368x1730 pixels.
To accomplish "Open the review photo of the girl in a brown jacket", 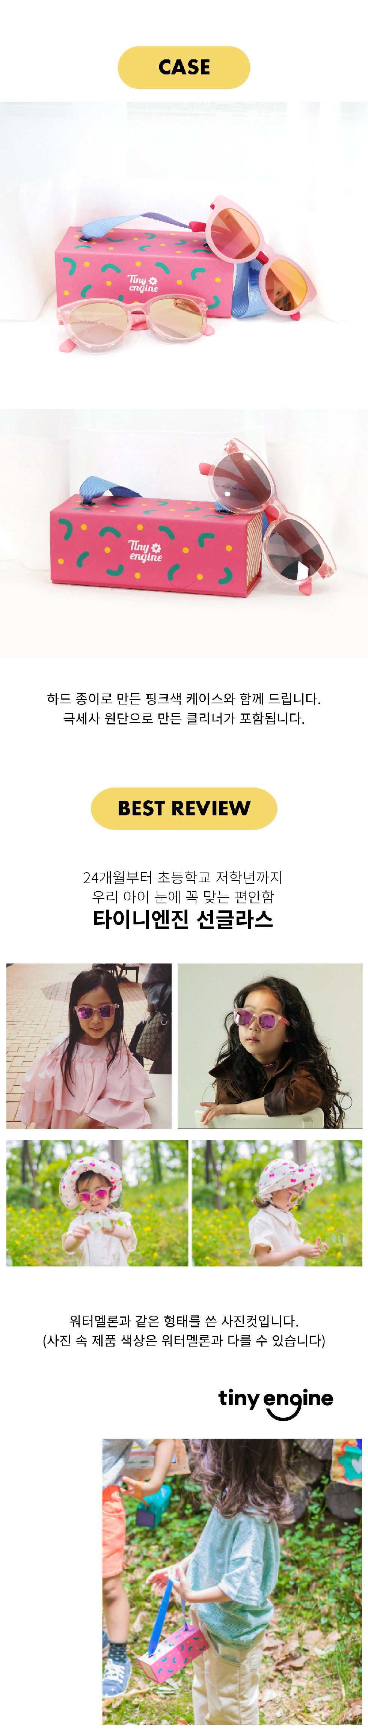I will coord(270,1046).
